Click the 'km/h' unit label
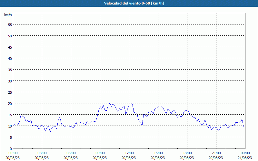This screenshot has width=258, height=161. pyautogui.click(x=8, y=15)
